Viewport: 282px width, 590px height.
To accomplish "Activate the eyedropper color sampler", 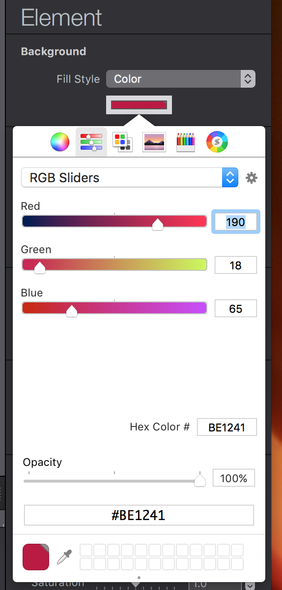I will (x=64, y=557).
